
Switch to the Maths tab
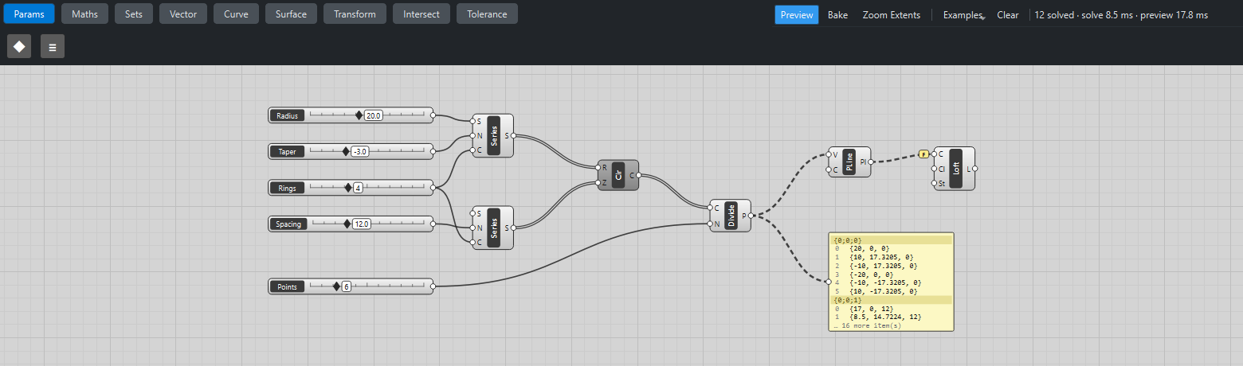(85, 14)
